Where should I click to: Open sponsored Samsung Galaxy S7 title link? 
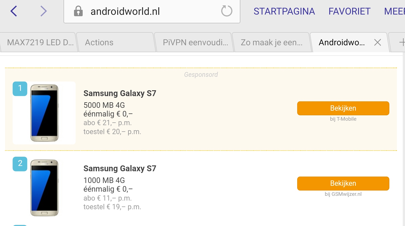(x=120, y=93)
